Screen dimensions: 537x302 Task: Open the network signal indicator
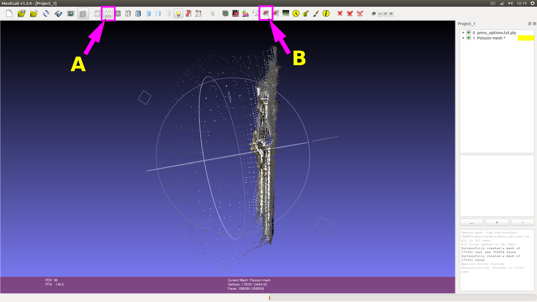coord(502,3)
